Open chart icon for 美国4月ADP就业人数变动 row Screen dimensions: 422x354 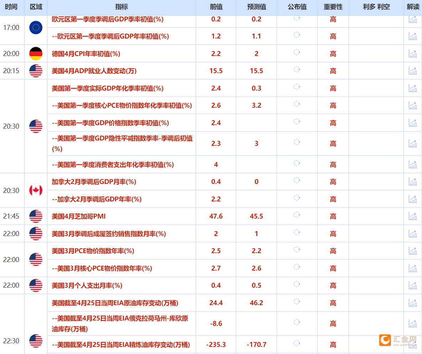click(x=413, y=71)
